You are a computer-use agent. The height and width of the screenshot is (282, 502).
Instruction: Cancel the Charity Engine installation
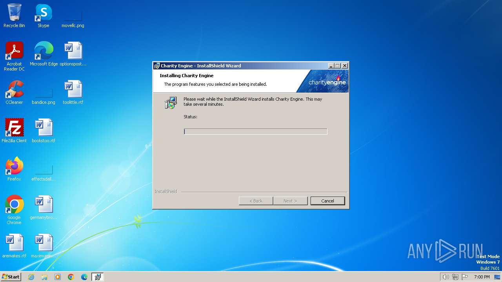(327, 201)
